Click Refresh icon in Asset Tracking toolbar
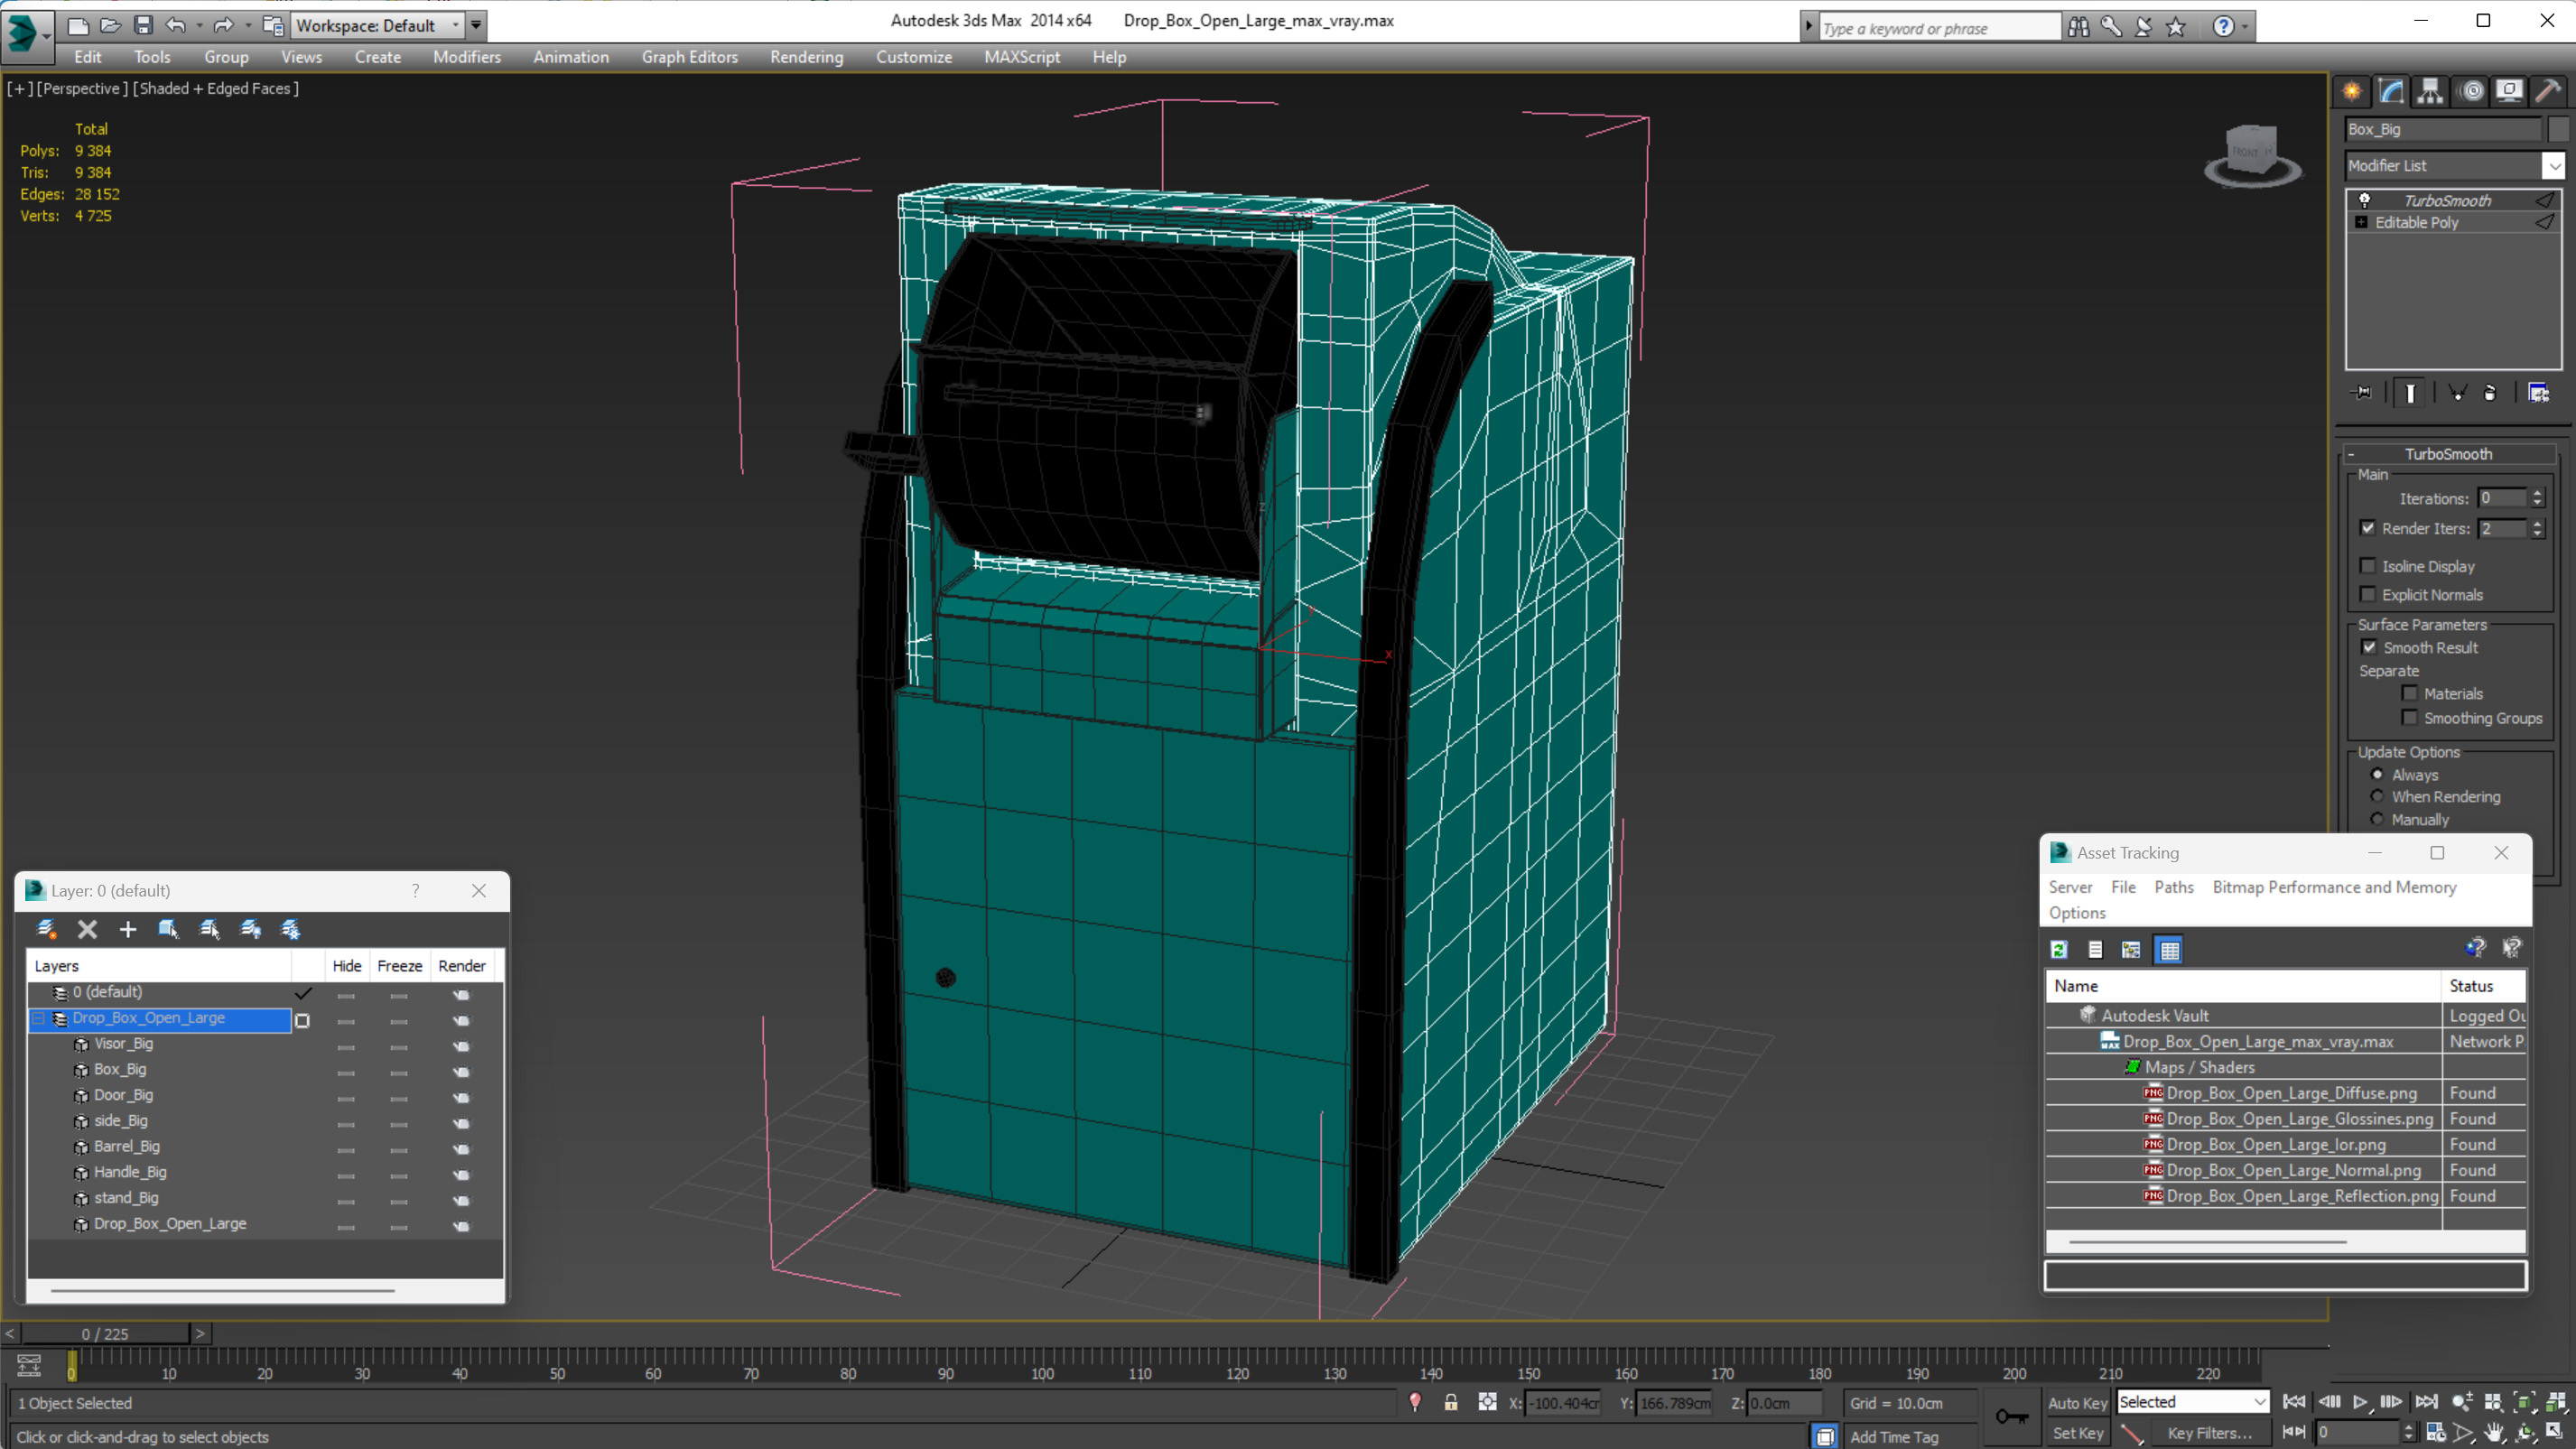The height and width of the screenshot is (1449, 2576). [2059, 949]
